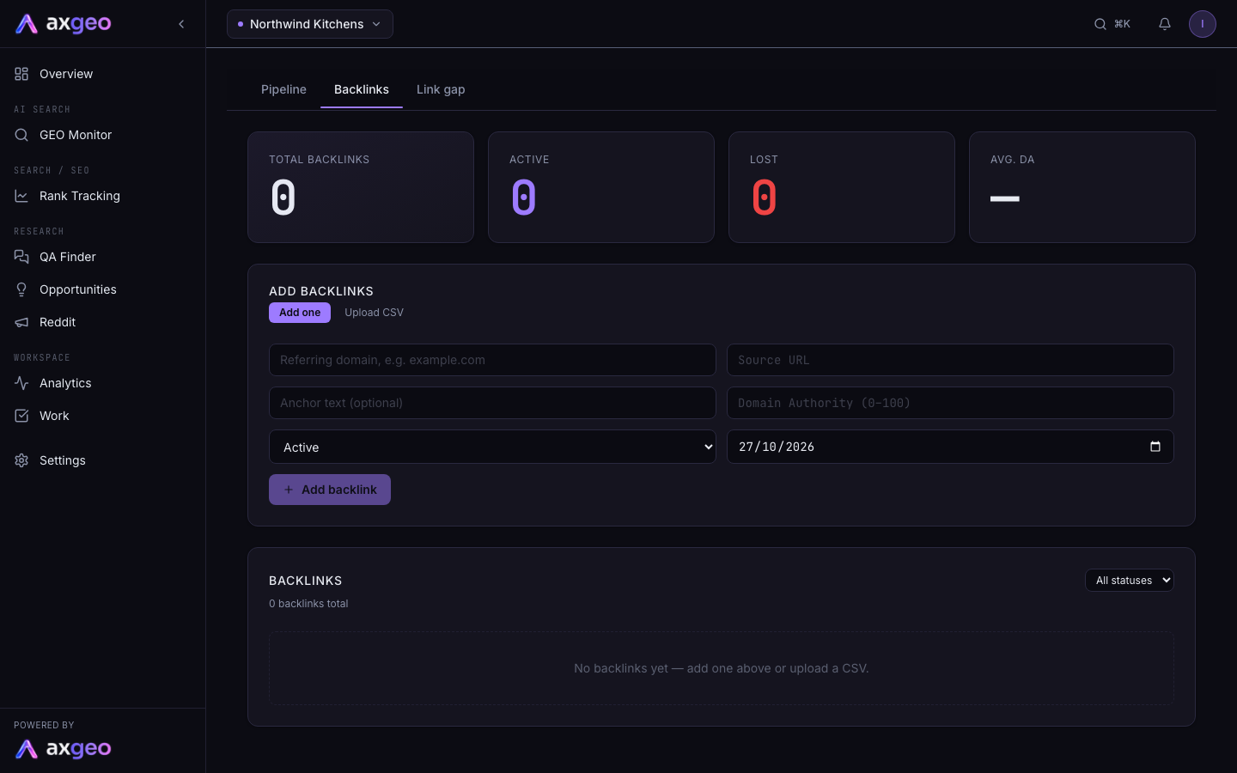Click the QA Finder chat icon
Viewport: 1237px width, 773px height.
21,257
